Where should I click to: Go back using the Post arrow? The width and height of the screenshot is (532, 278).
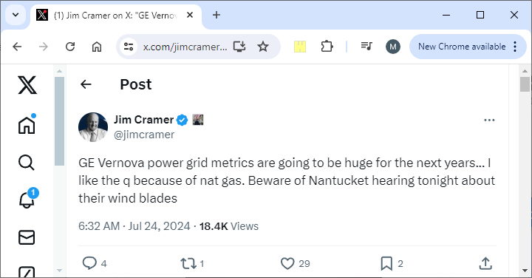(86, 84)
